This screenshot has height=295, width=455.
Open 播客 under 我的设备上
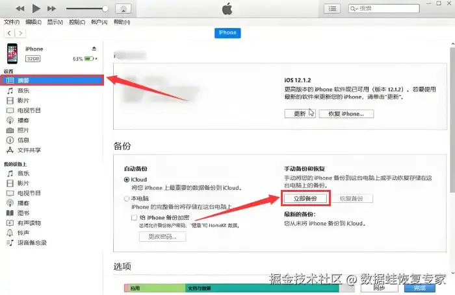(x=23, y=203)
